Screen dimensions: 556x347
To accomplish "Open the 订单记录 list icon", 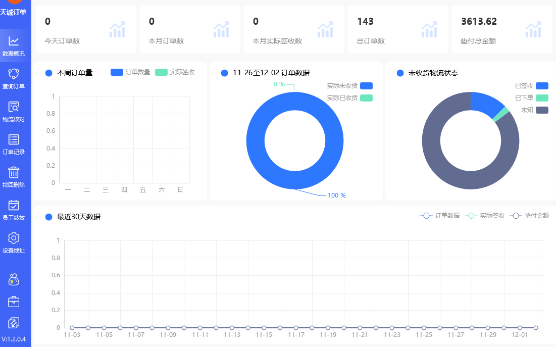I will (x=14, y=140).
